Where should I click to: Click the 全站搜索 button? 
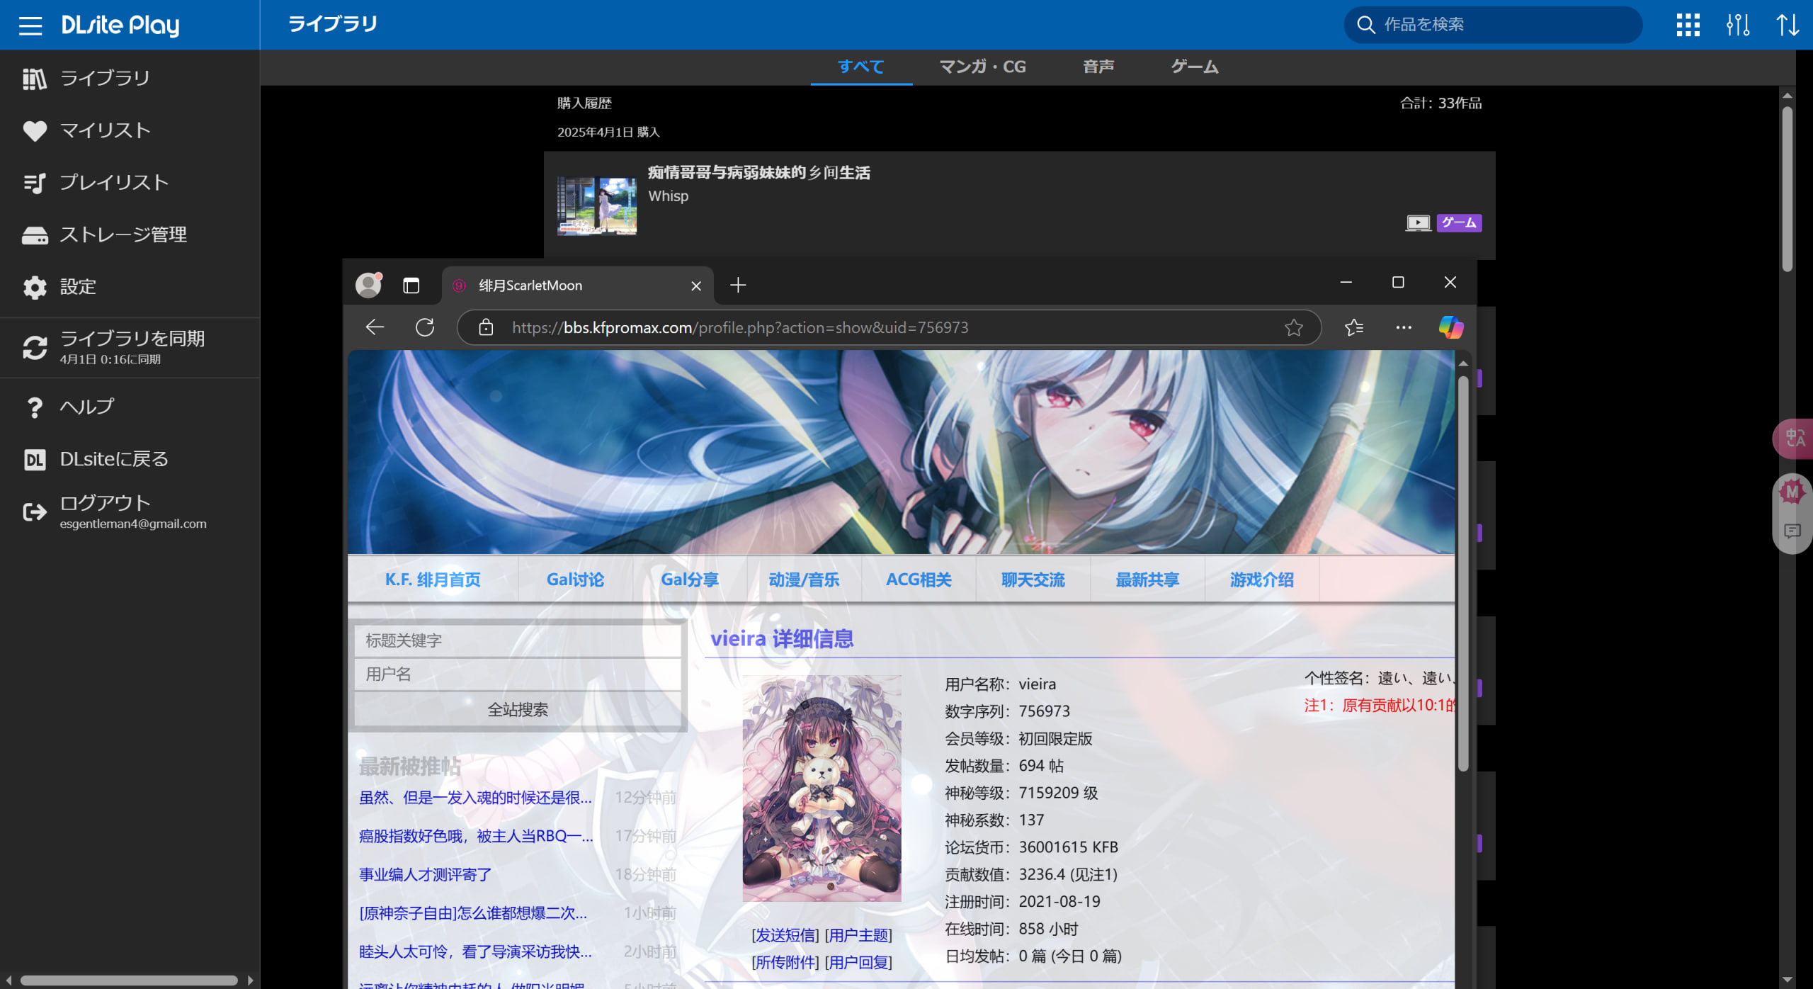(x=518, y=709)
